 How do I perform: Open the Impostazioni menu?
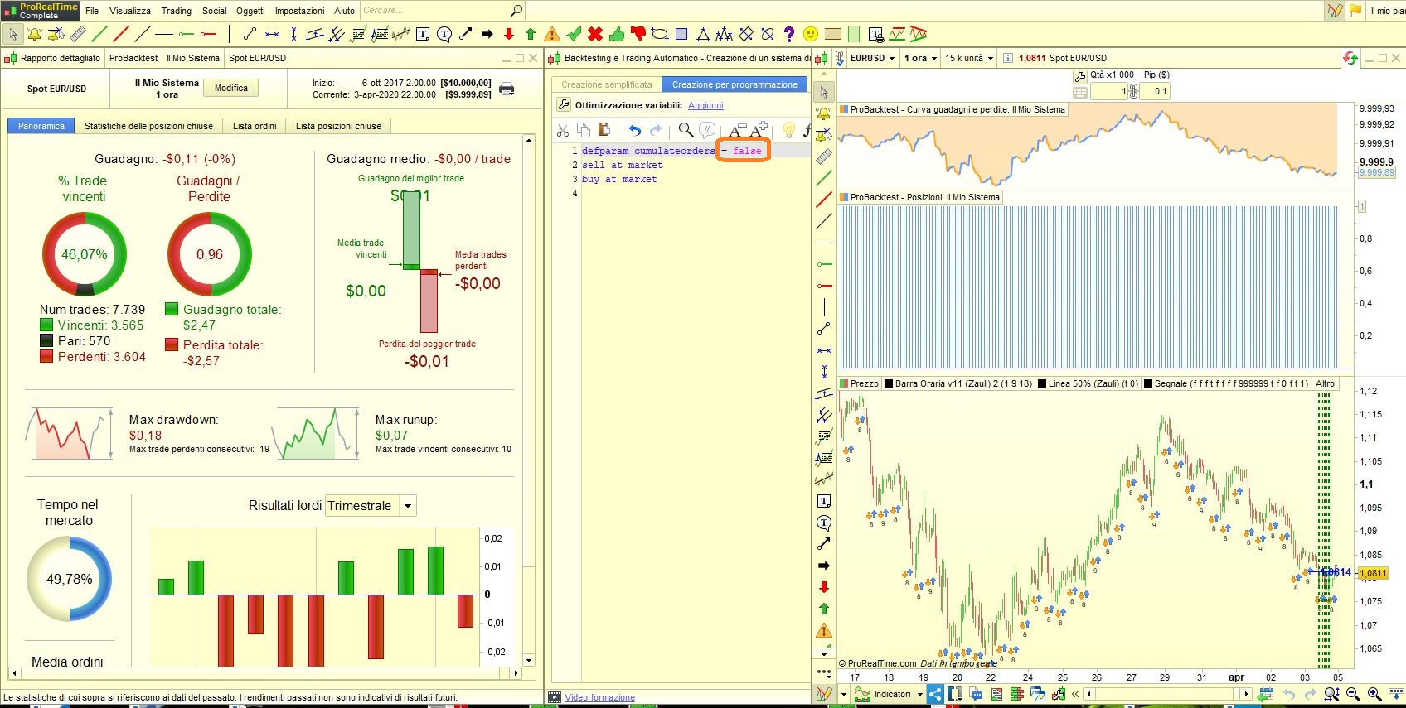tap(300, 11)
